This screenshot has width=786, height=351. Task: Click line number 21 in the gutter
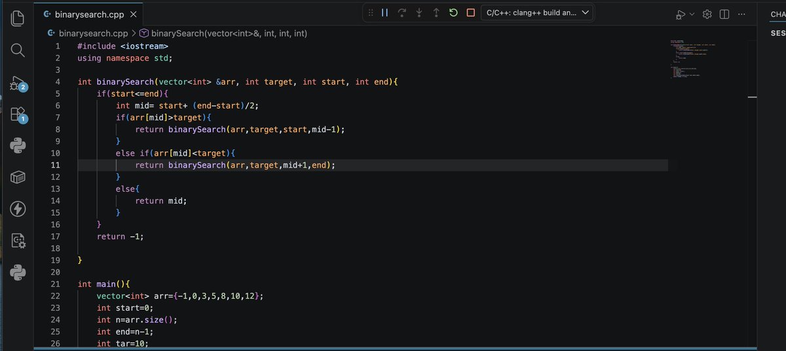click(56, 284)
